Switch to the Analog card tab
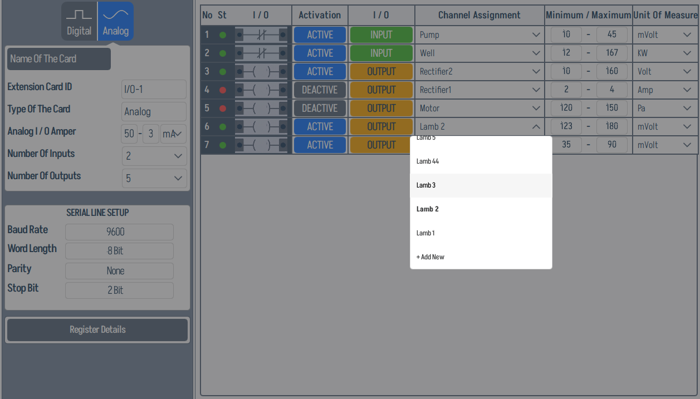The height and width of the screenshot is (399, 700). tap(116, 21)
